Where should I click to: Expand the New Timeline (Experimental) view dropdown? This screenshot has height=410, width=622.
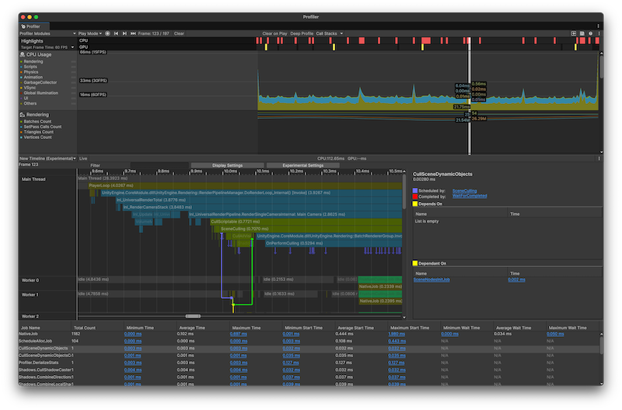pyautogui.click(x=47, y=158)
